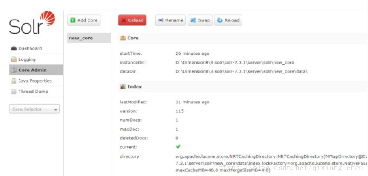Click the instanceDir label
Viewport: 368px width, 176px height.
click(x=132, y=62)
